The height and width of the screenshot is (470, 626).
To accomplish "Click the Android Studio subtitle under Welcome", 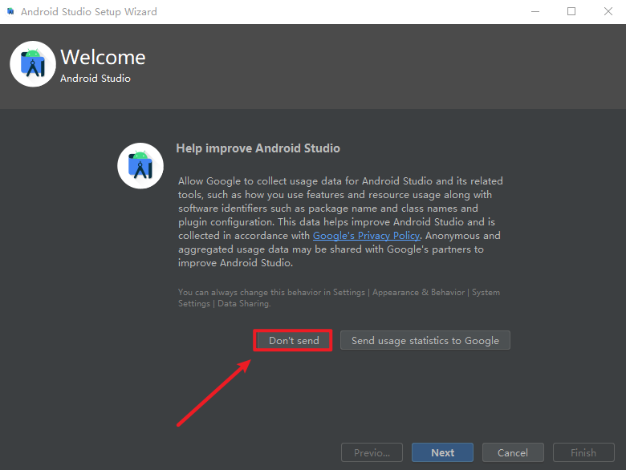I will coord(95,79).
